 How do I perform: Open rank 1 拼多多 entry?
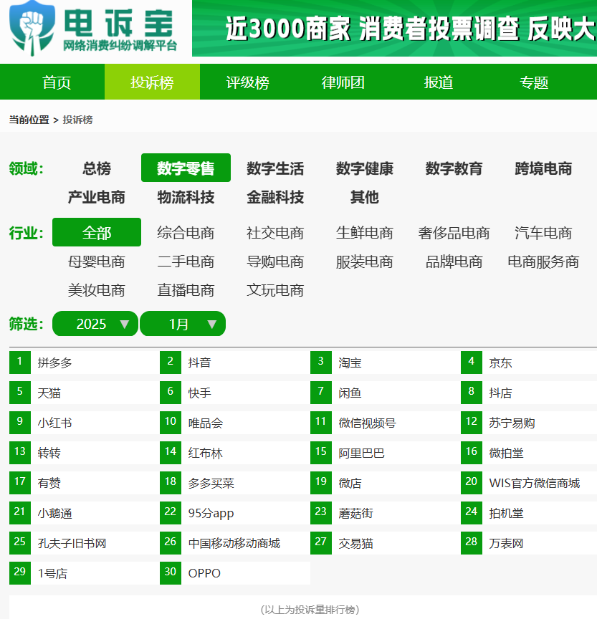point(85,363)
